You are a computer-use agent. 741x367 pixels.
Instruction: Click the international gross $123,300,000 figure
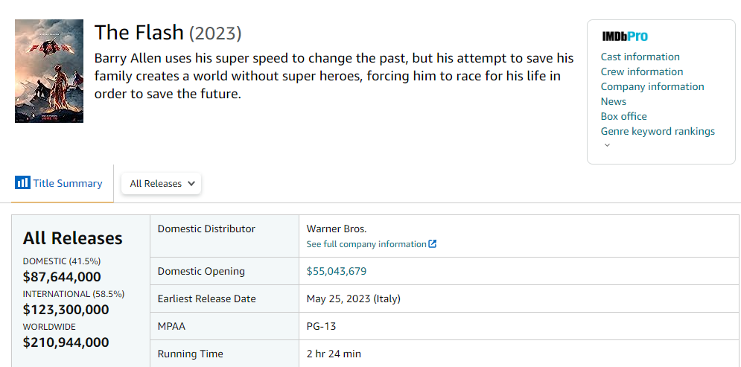click(x=66, y=310)
